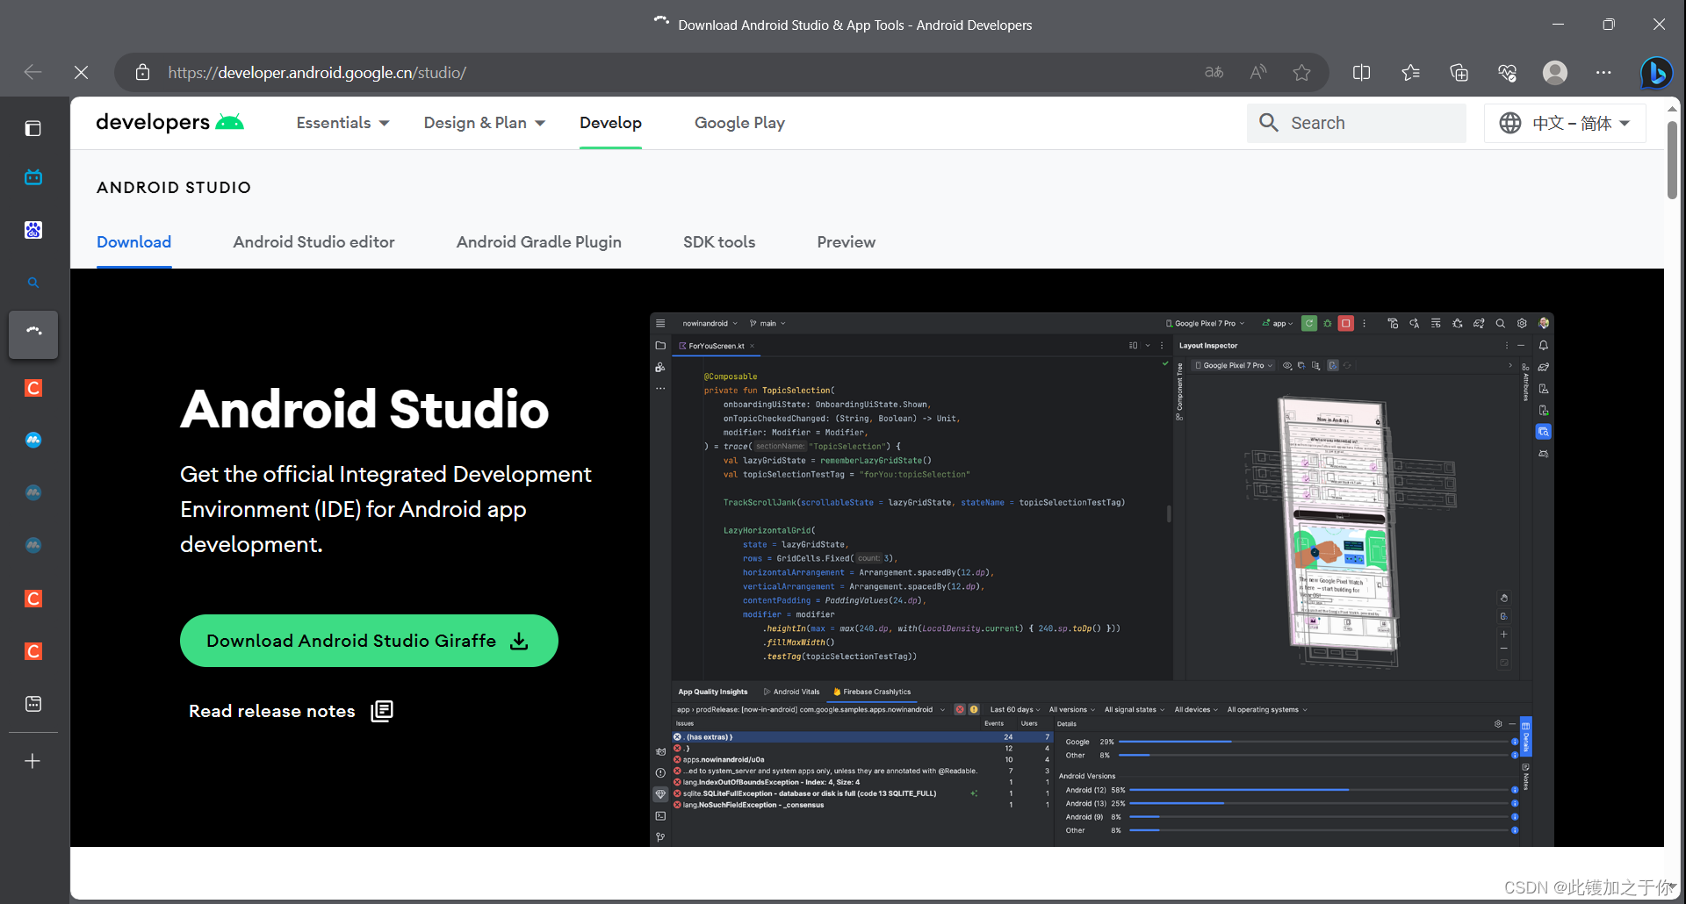Expand the Design & Plan menu

pyautogui.click(x=484, y=123)
